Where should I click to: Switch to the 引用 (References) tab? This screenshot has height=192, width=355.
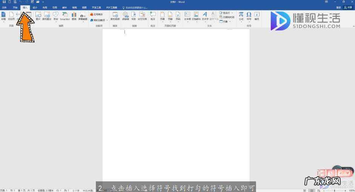[55, 8]
